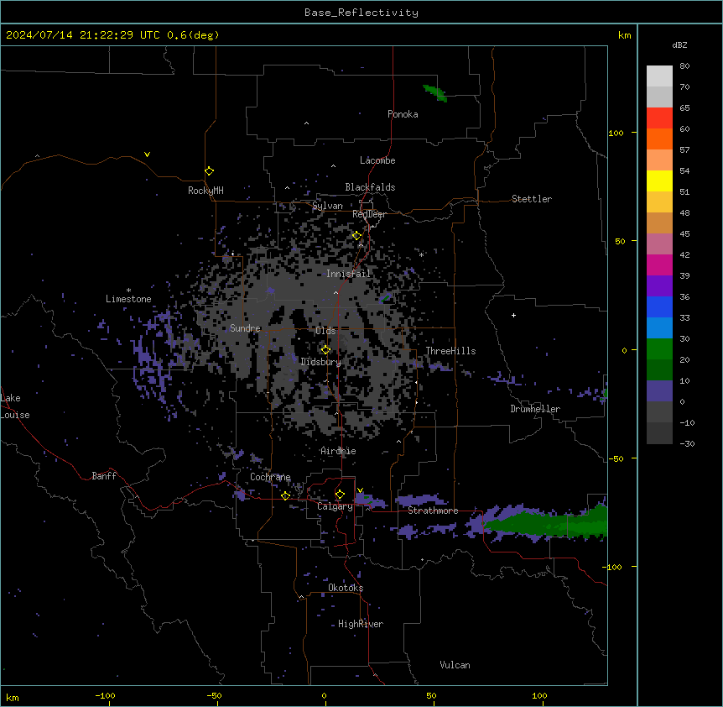Click the Calgary city label
723x707 pixels.
point(335,506)
